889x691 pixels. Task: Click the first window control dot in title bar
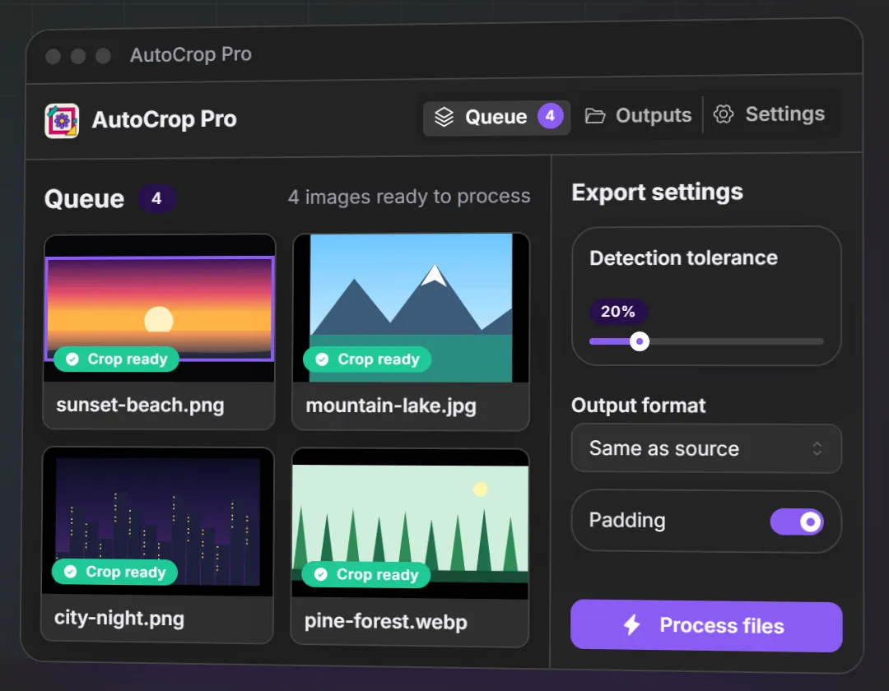point(54,57)
